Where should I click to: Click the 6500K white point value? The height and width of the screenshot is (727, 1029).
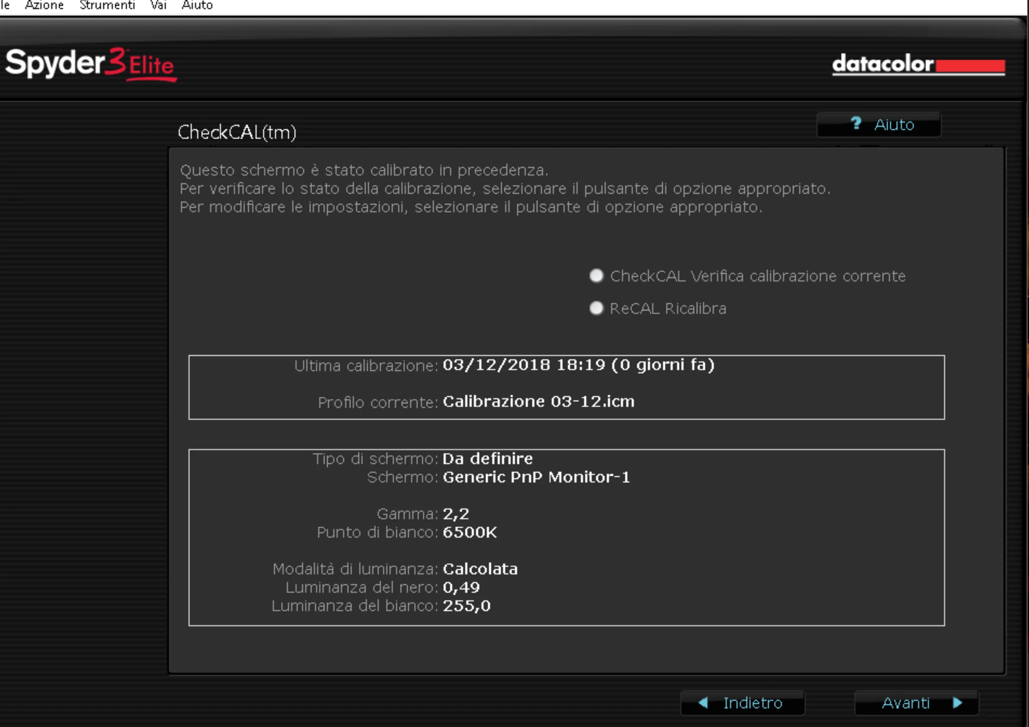point(469,532)
